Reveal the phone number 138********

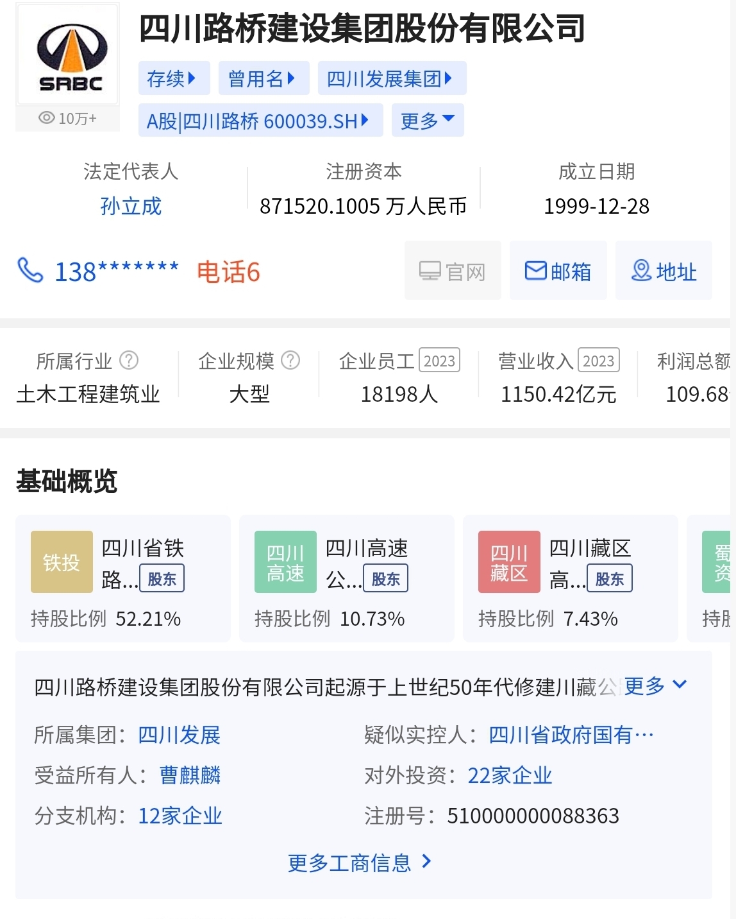pos(117,271)
